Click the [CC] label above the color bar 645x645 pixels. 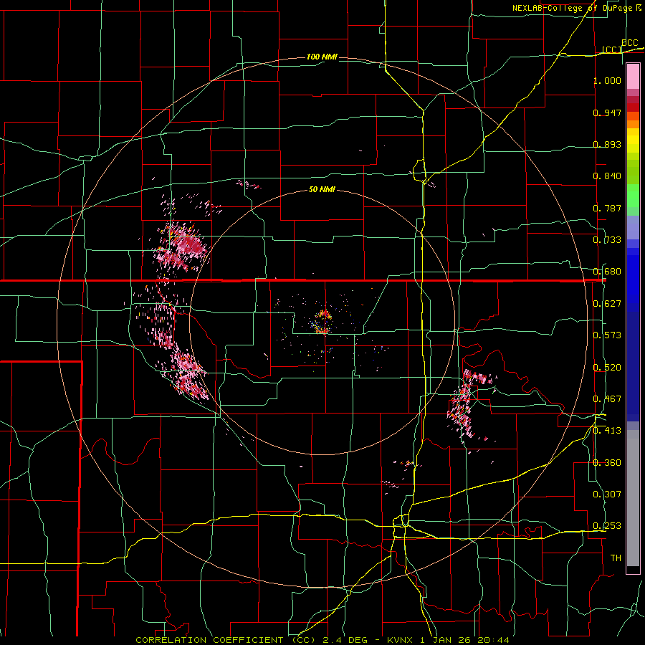pos(611,49)
